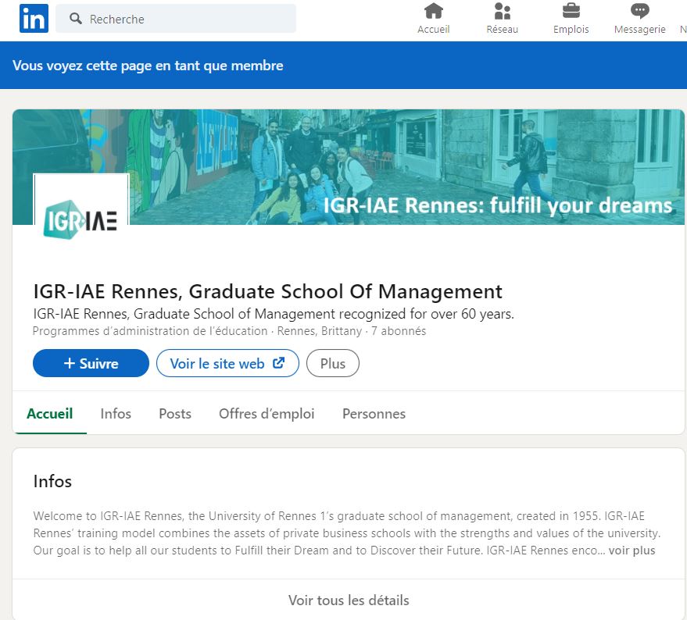Open the Personnes tab
Image resolution: width=687 pixels, height=620 pixels.
point(374,413)
